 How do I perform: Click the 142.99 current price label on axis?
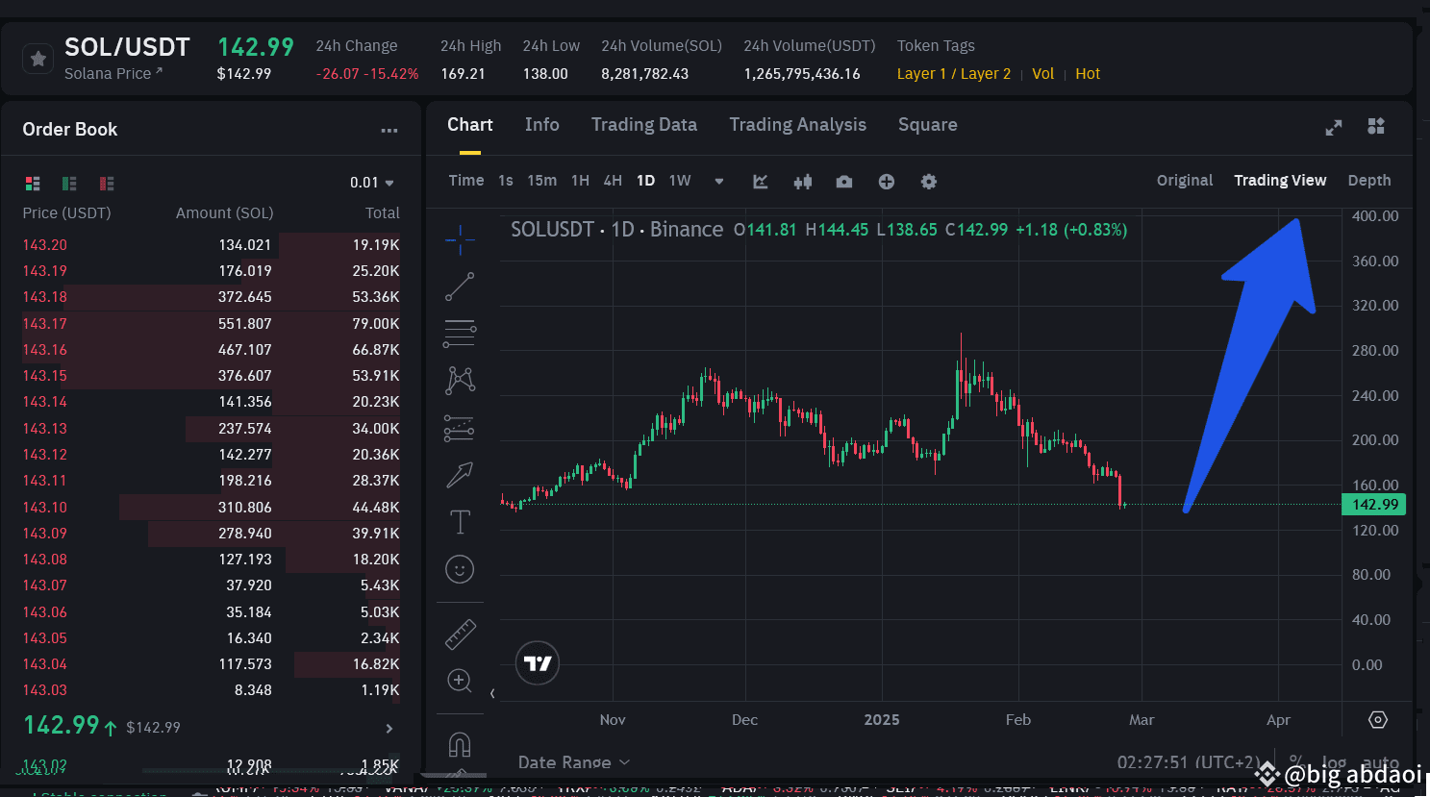pyautogui.click(x=1374, y=505)
